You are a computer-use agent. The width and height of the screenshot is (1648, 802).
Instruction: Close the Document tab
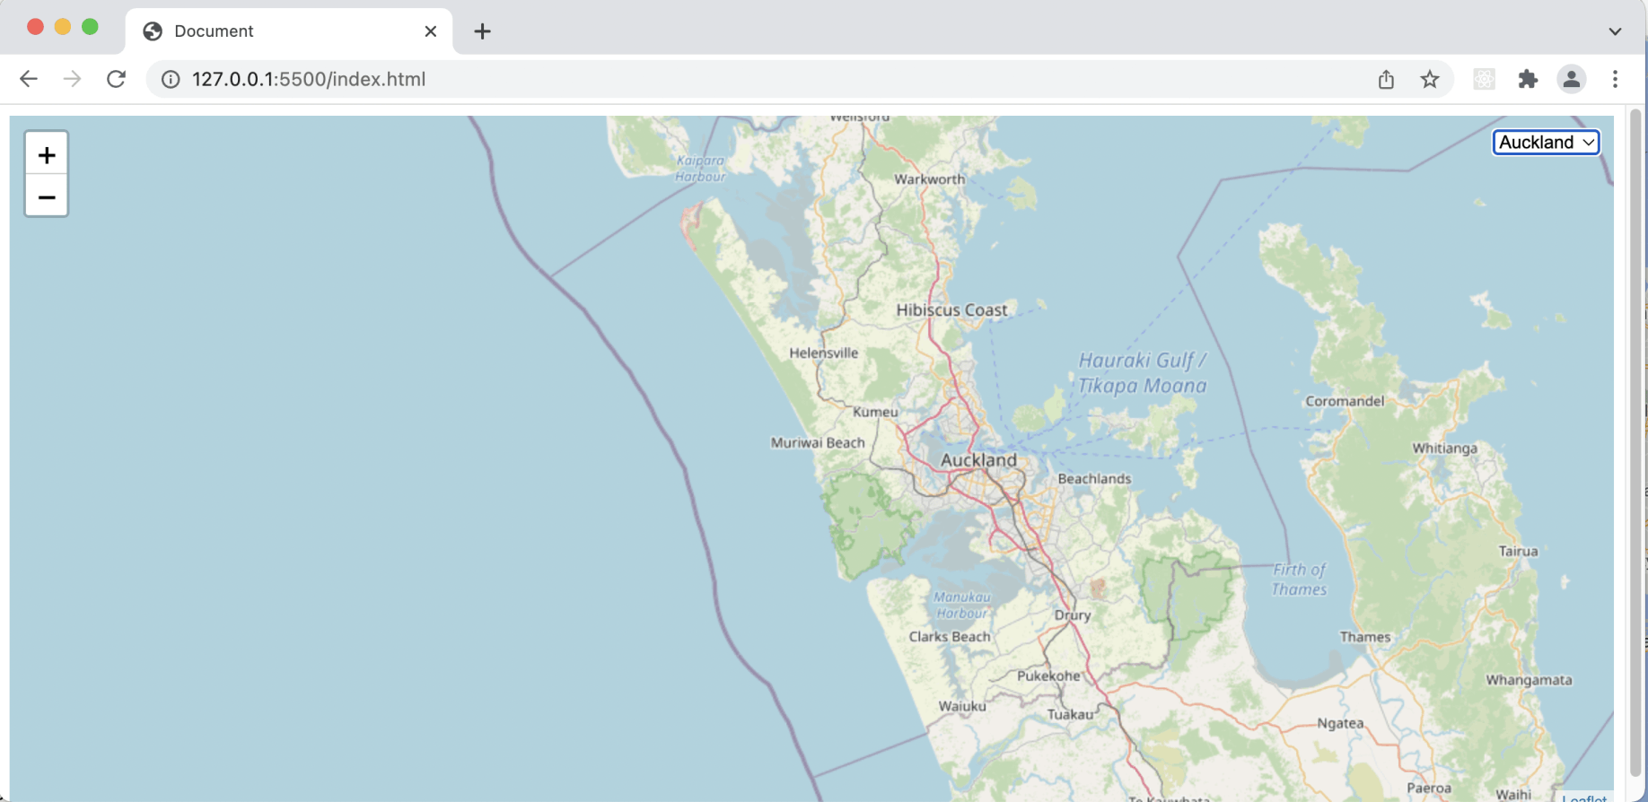431,31
